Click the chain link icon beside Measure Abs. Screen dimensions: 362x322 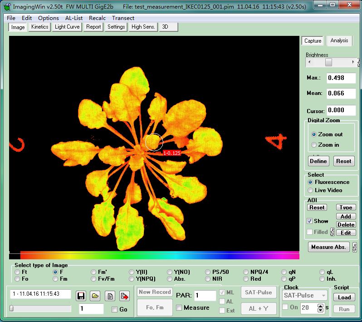pyautogui.click(x=354, y=247)
